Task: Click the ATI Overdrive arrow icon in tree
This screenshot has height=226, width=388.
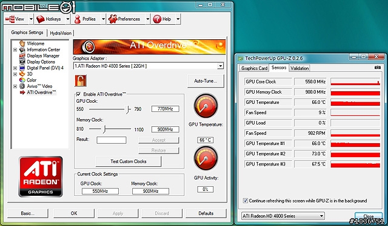Action: [x=22, y=92]
